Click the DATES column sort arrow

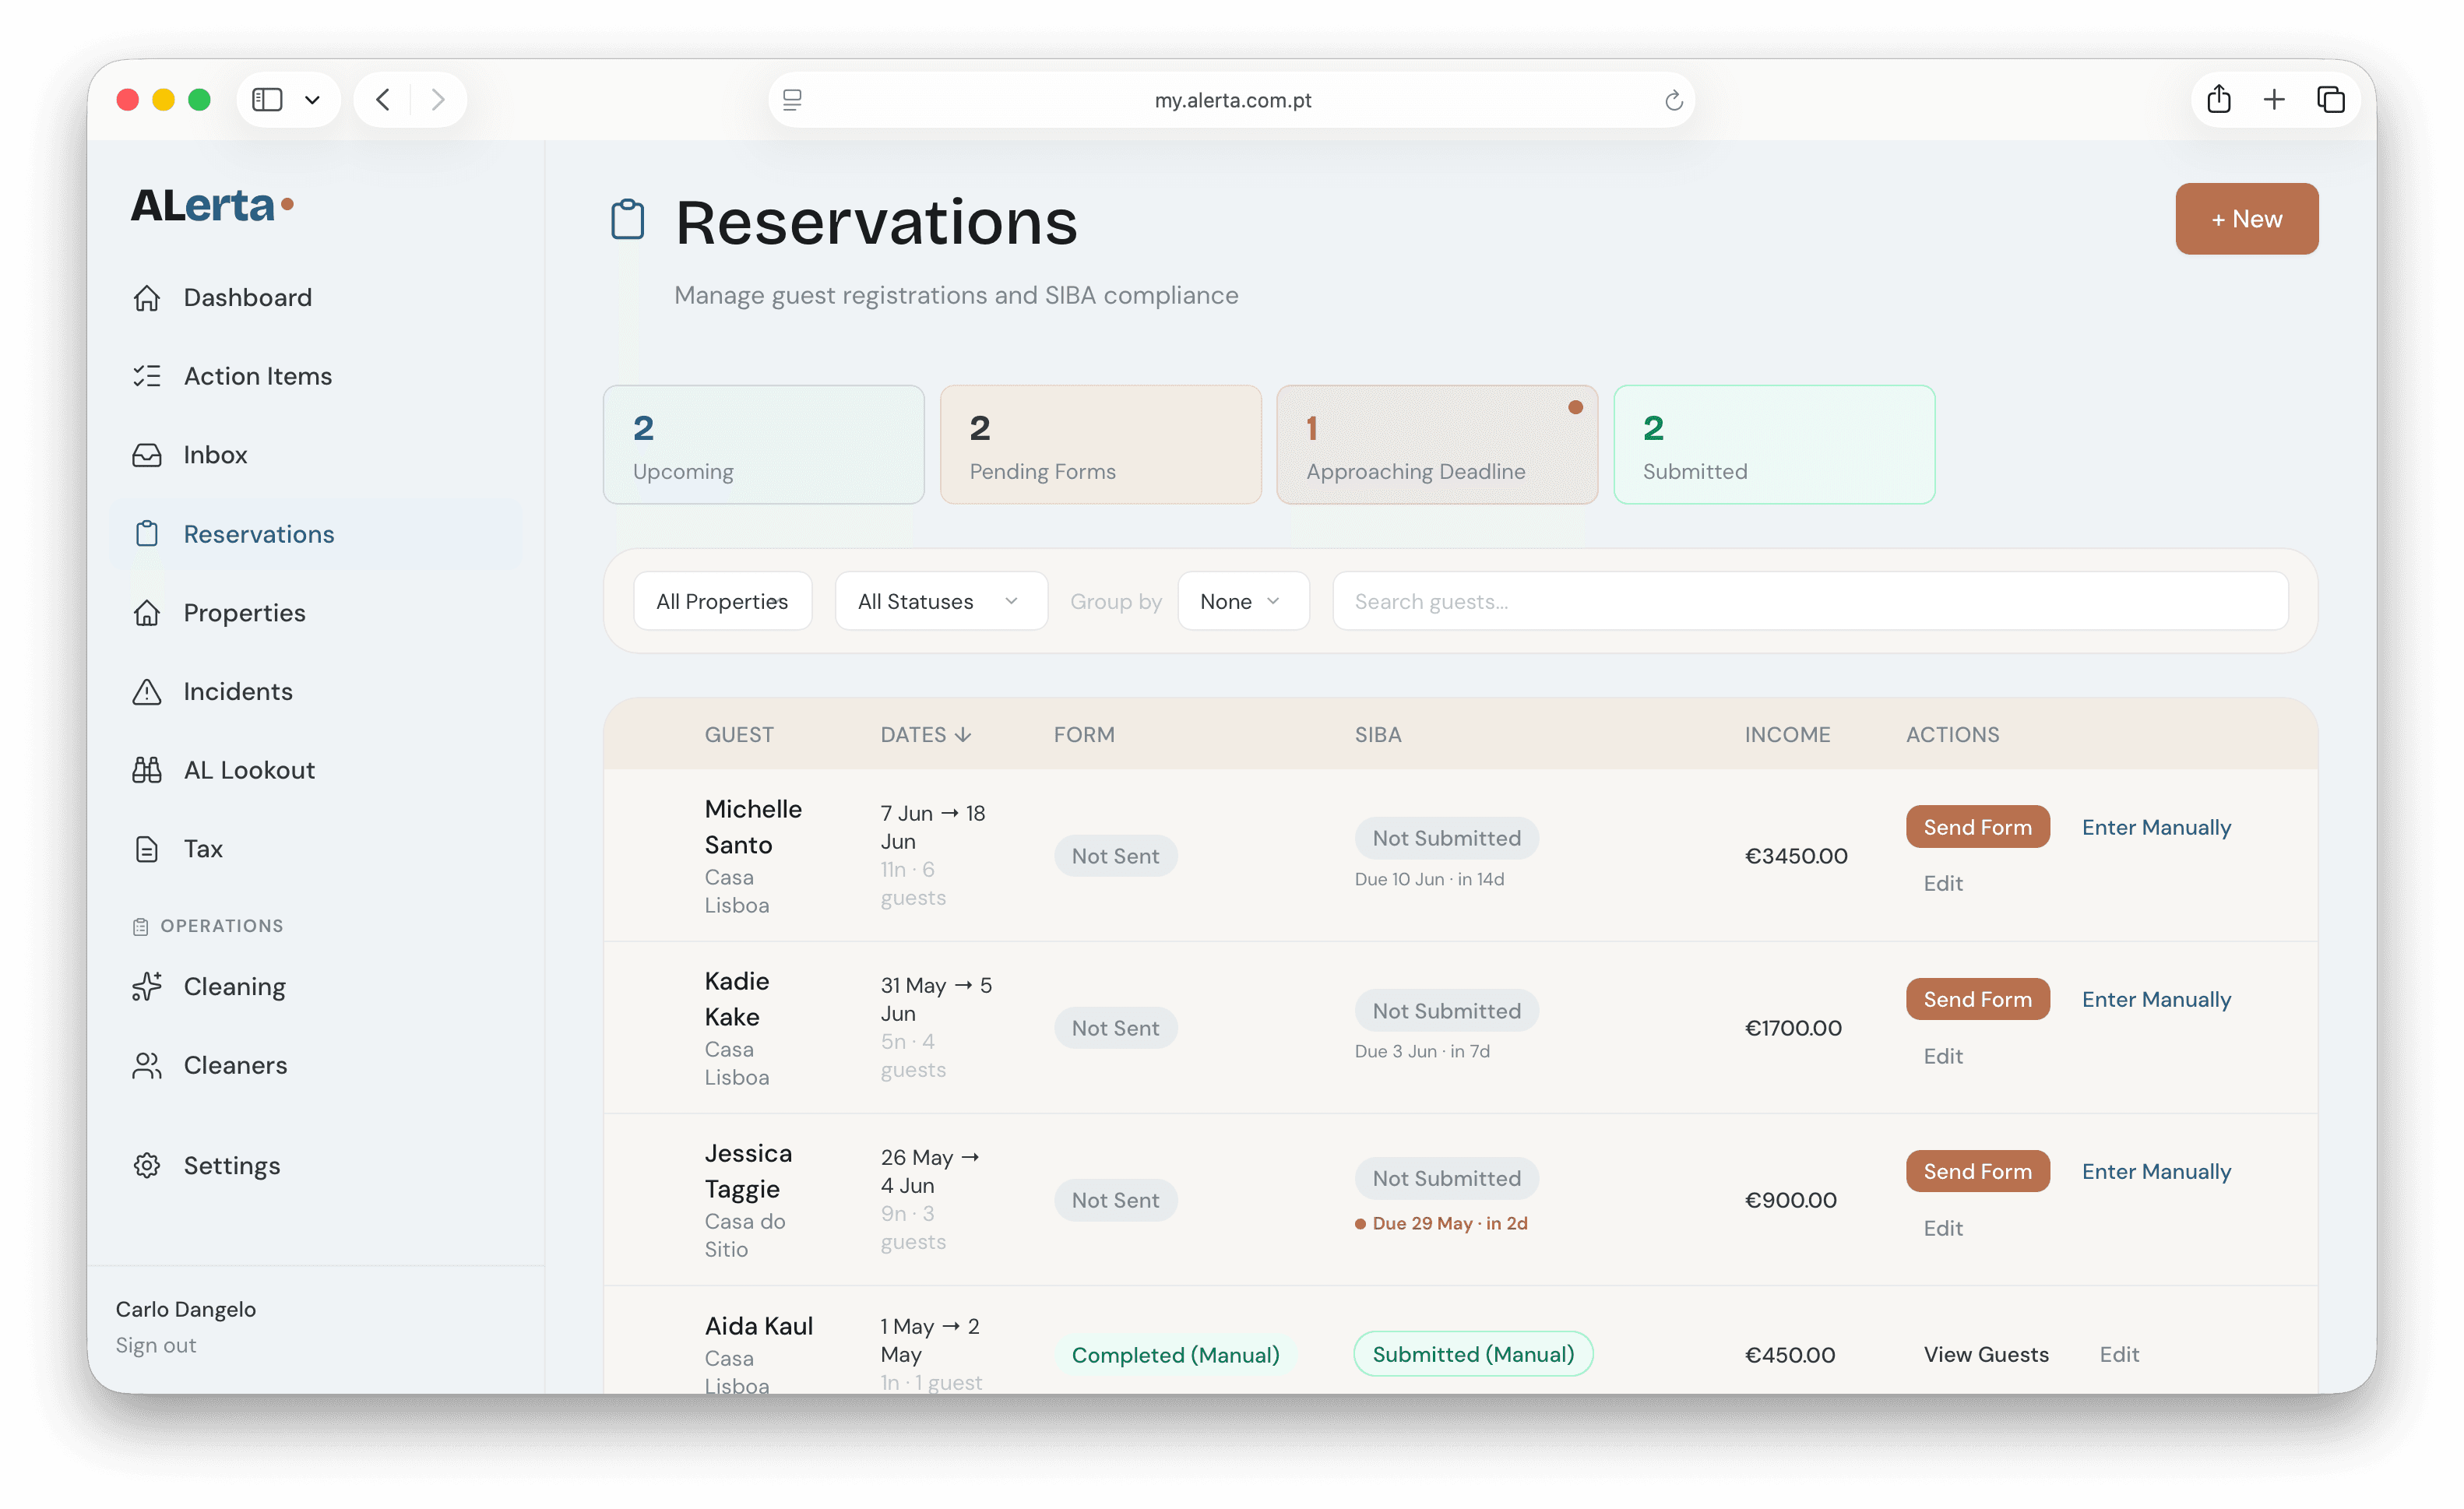[x=963, y=735]
